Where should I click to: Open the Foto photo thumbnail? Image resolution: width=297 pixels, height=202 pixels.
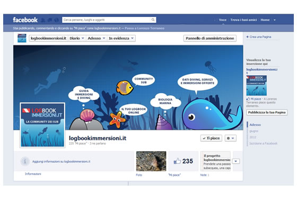tap(151, 161)
